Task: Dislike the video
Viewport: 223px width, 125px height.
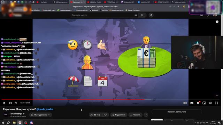Action: click(105, 115)
